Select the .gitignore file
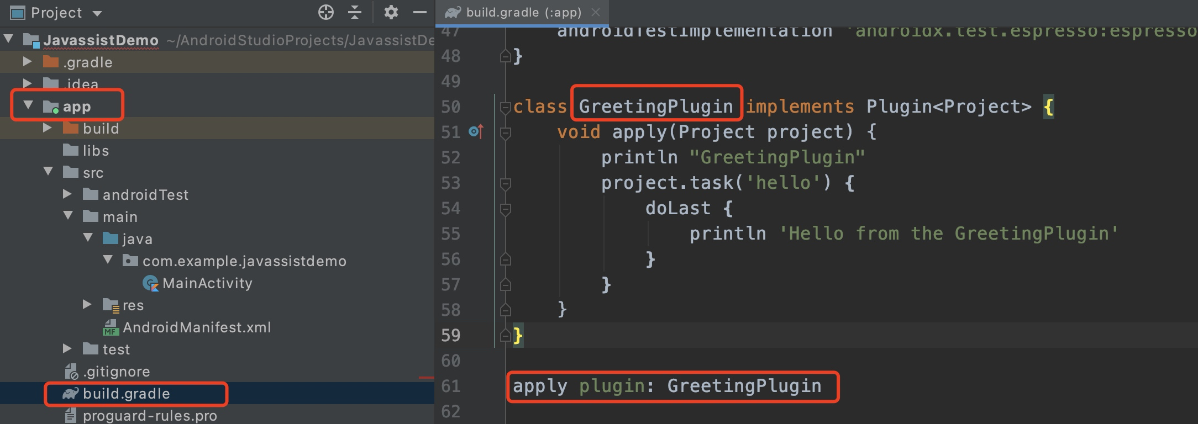This screenshot has width=1198, height=424. (117, 372)
